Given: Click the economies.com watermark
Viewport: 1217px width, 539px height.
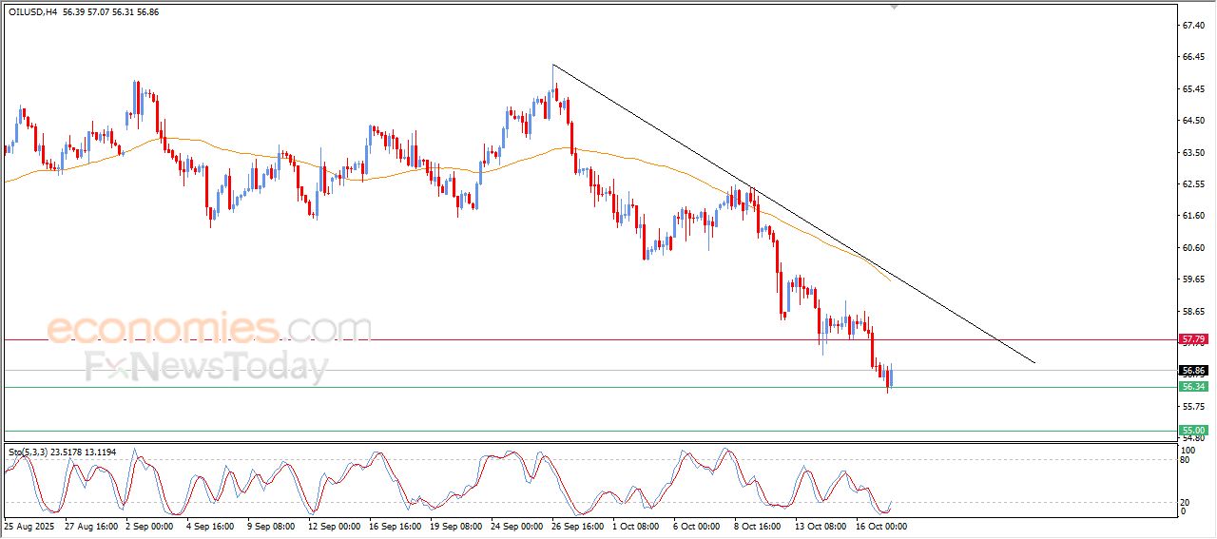Looking at the screenshot, I should pyautogui.click(x=209, y=329).
